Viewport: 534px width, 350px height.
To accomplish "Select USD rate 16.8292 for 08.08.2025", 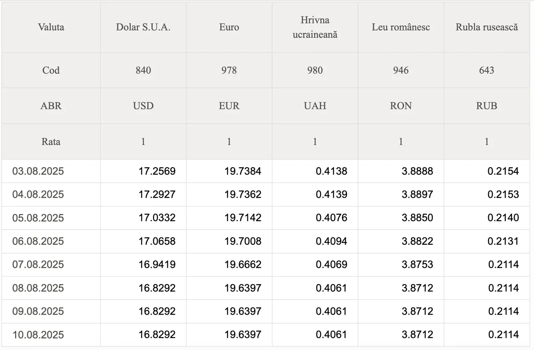I will click(x=157, y=288).
